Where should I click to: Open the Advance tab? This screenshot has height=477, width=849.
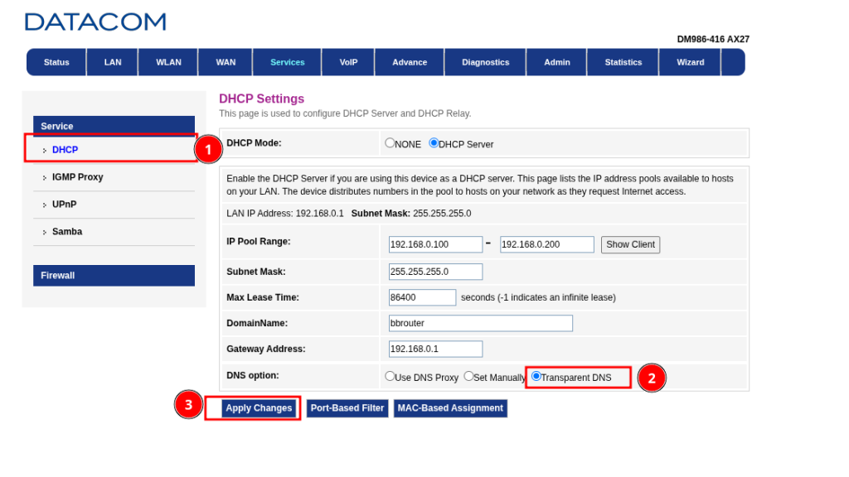(x=410, y=62)
